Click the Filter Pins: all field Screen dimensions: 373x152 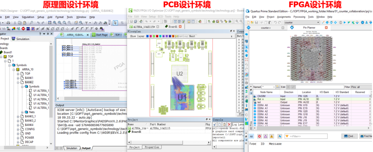pyautogui.click(x=361, y=87)
